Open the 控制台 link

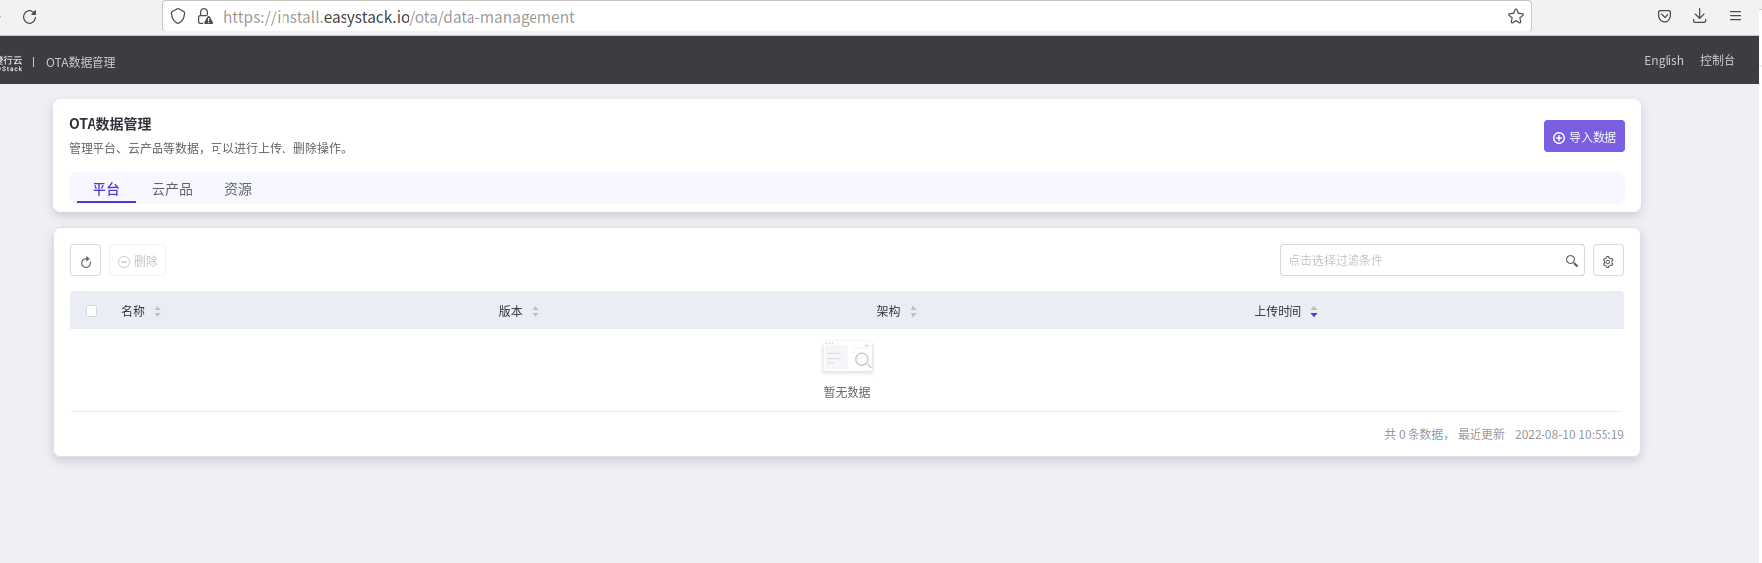tap(1717, 61)
